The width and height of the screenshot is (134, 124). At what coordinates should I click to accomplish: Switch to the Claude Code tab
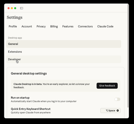click(x=105, y=27)
